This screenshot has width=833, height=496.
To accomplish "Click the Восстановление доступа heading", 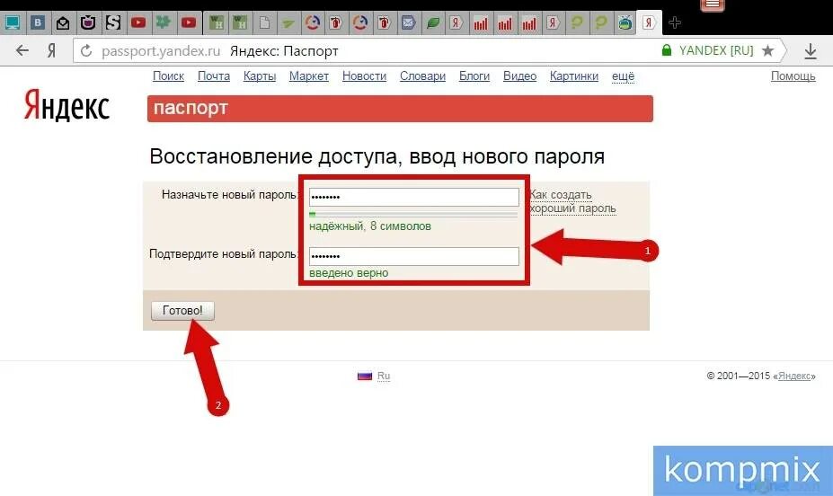I will click(377, 156).
